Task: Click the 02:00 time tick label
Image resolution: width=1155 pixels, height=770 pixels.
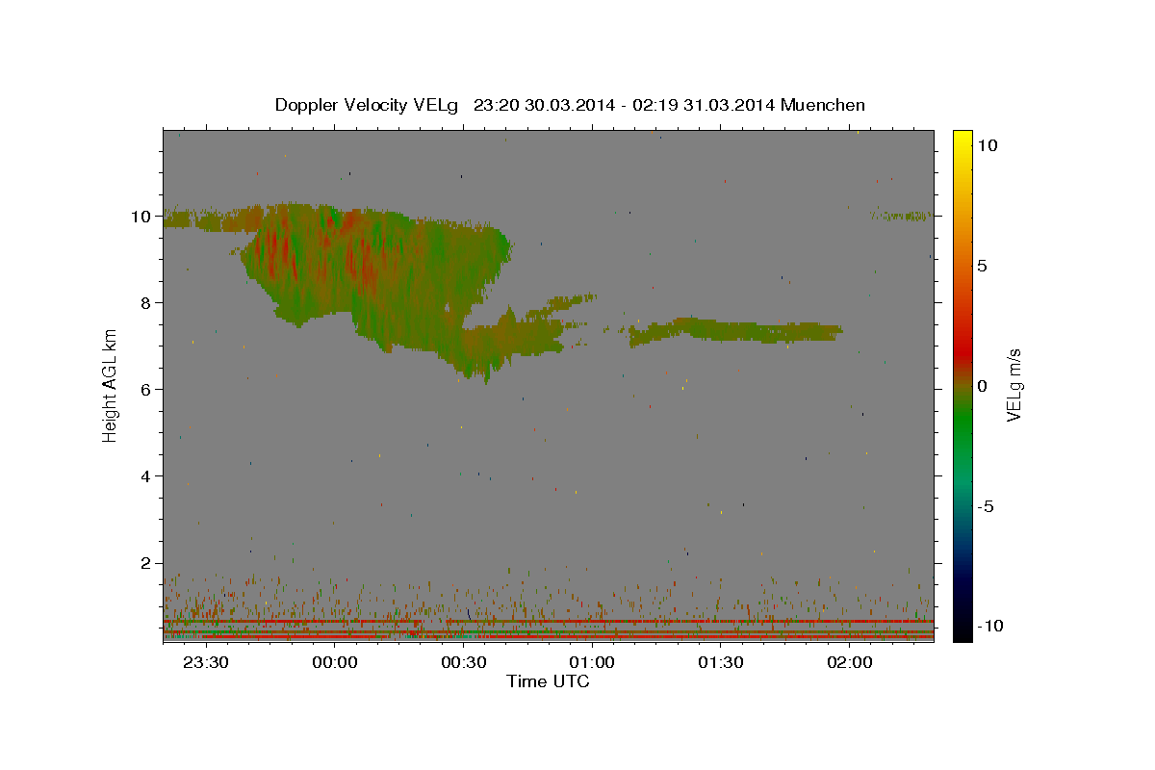Action: (849, 662)
